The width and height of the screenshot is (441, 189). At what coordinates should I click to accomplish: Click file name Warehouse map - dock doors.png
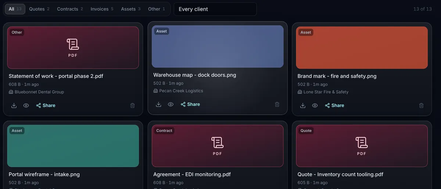pos(195,75)
